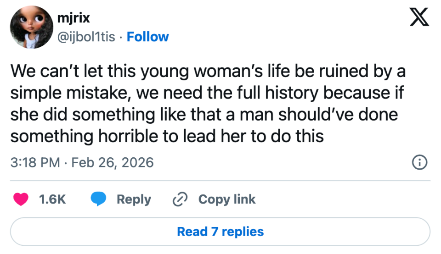
Task: Open the @ijbol1tis handle link
Action: 86,37
